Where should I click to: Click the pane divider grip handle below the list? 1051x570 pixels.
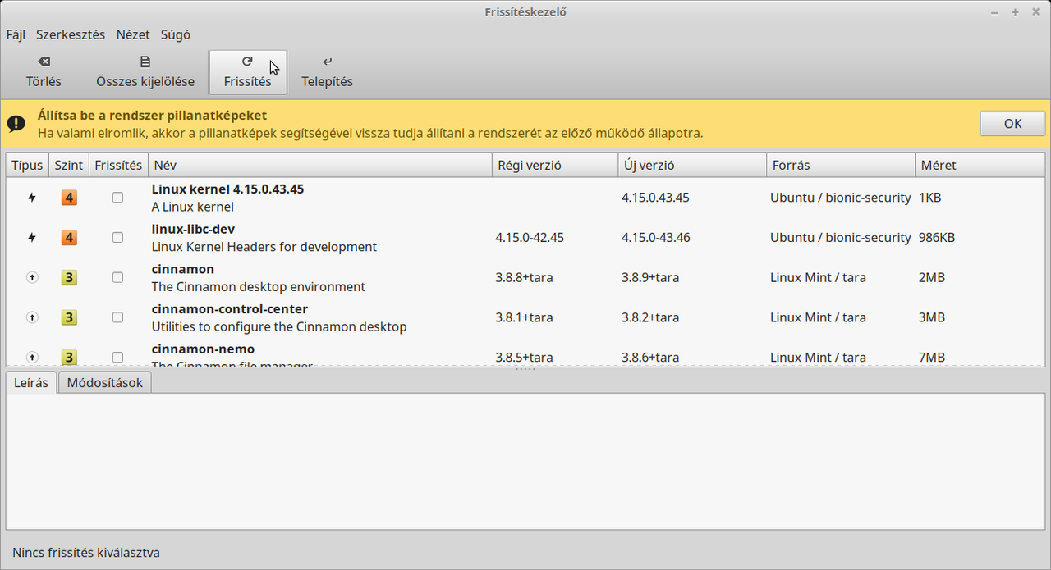point(525,369)
